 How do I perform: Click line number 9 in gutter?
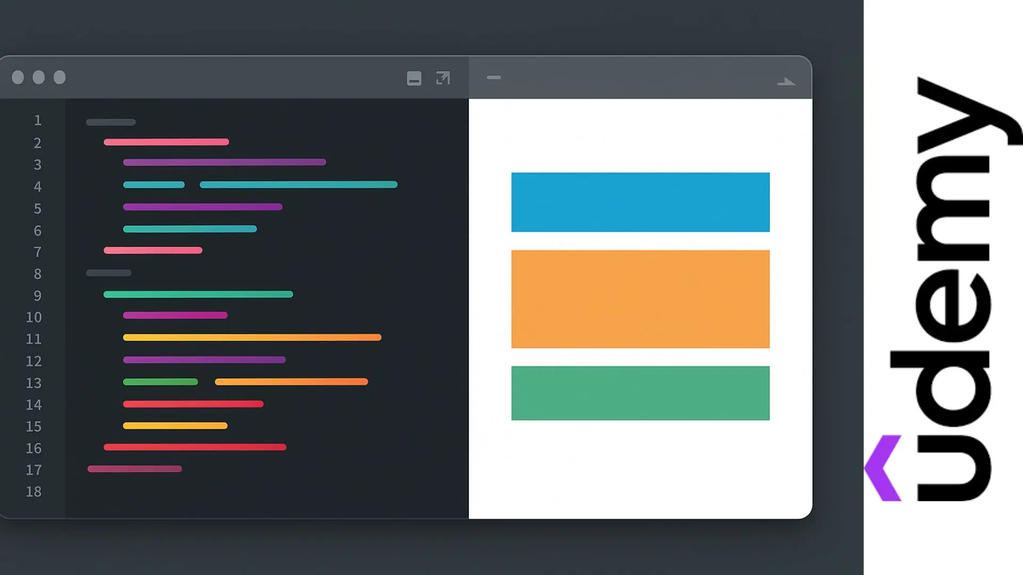point(37,295)
